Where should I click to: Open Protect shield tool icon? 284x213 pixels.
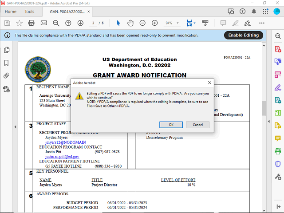pyautogui.click(x=278, y=164)
